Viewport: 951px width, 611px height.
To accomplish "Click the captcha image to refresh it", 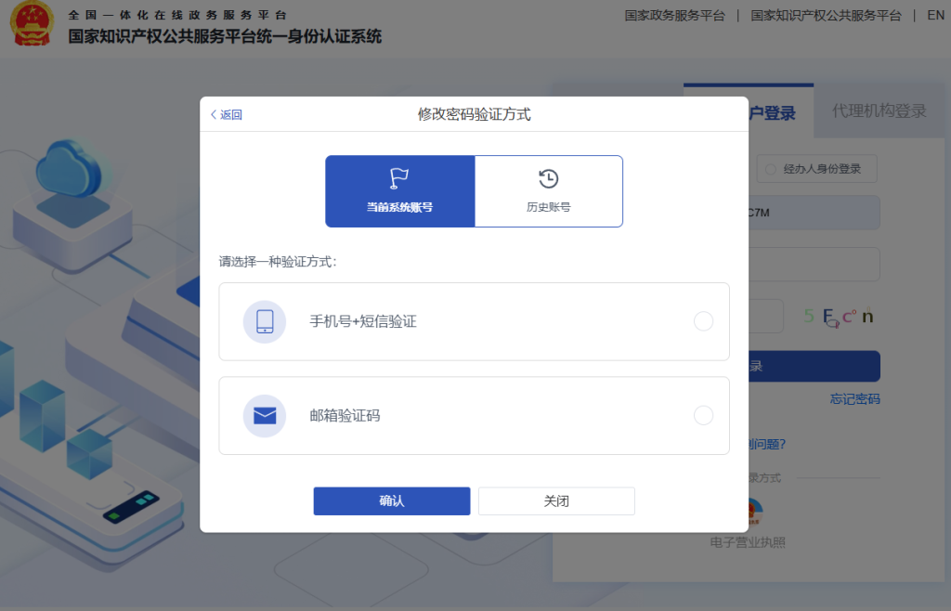I will (839, 317).
